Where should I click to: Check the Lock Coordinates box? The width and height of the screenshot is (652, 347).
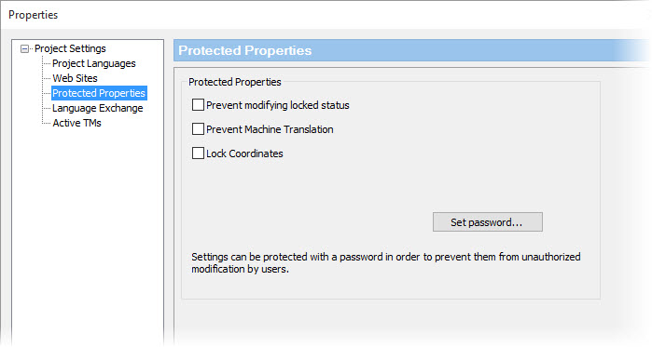198,153
